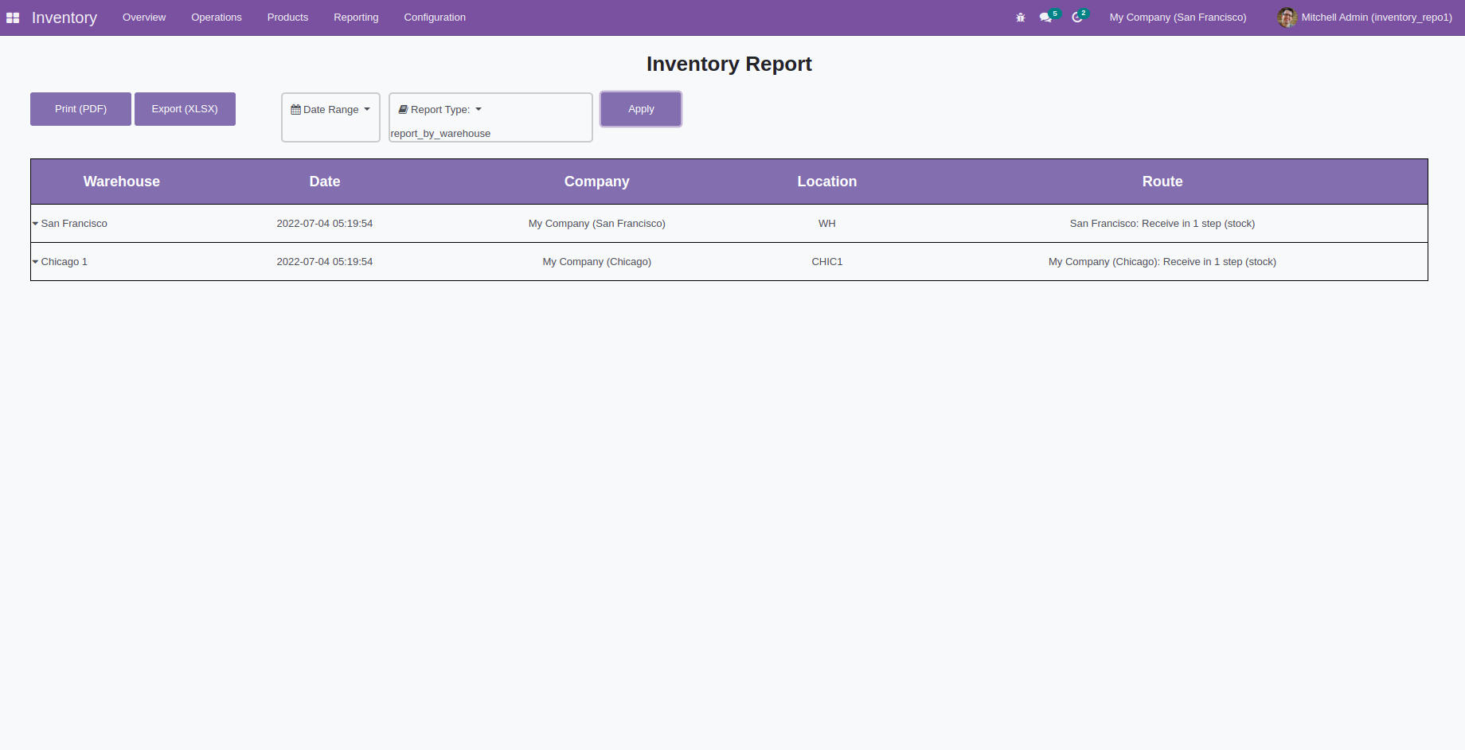
Task: Click the Inventory app title
Action: [64, 18]
